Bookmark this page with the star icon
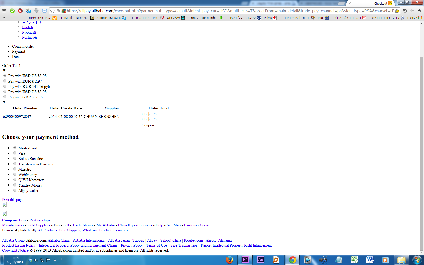This screenshot has height=265, width=424. 52,11
